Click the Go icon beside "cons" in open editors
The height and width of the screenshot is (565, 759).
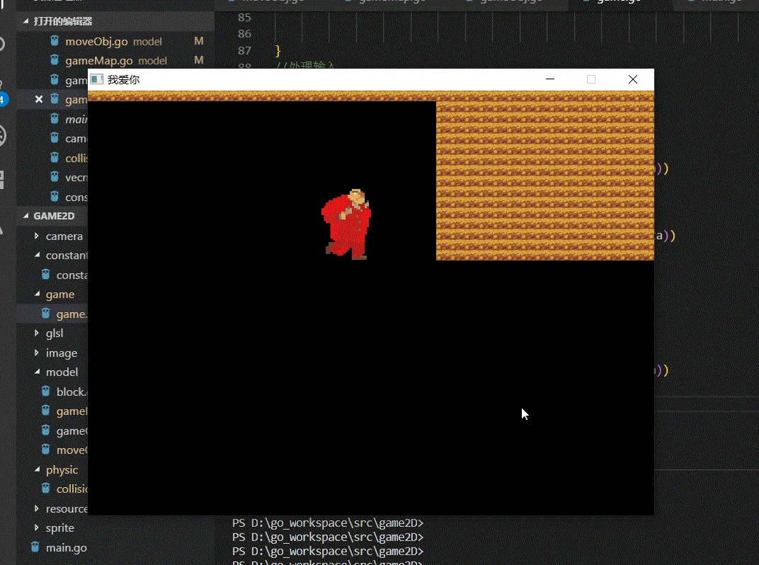(55, 197)
